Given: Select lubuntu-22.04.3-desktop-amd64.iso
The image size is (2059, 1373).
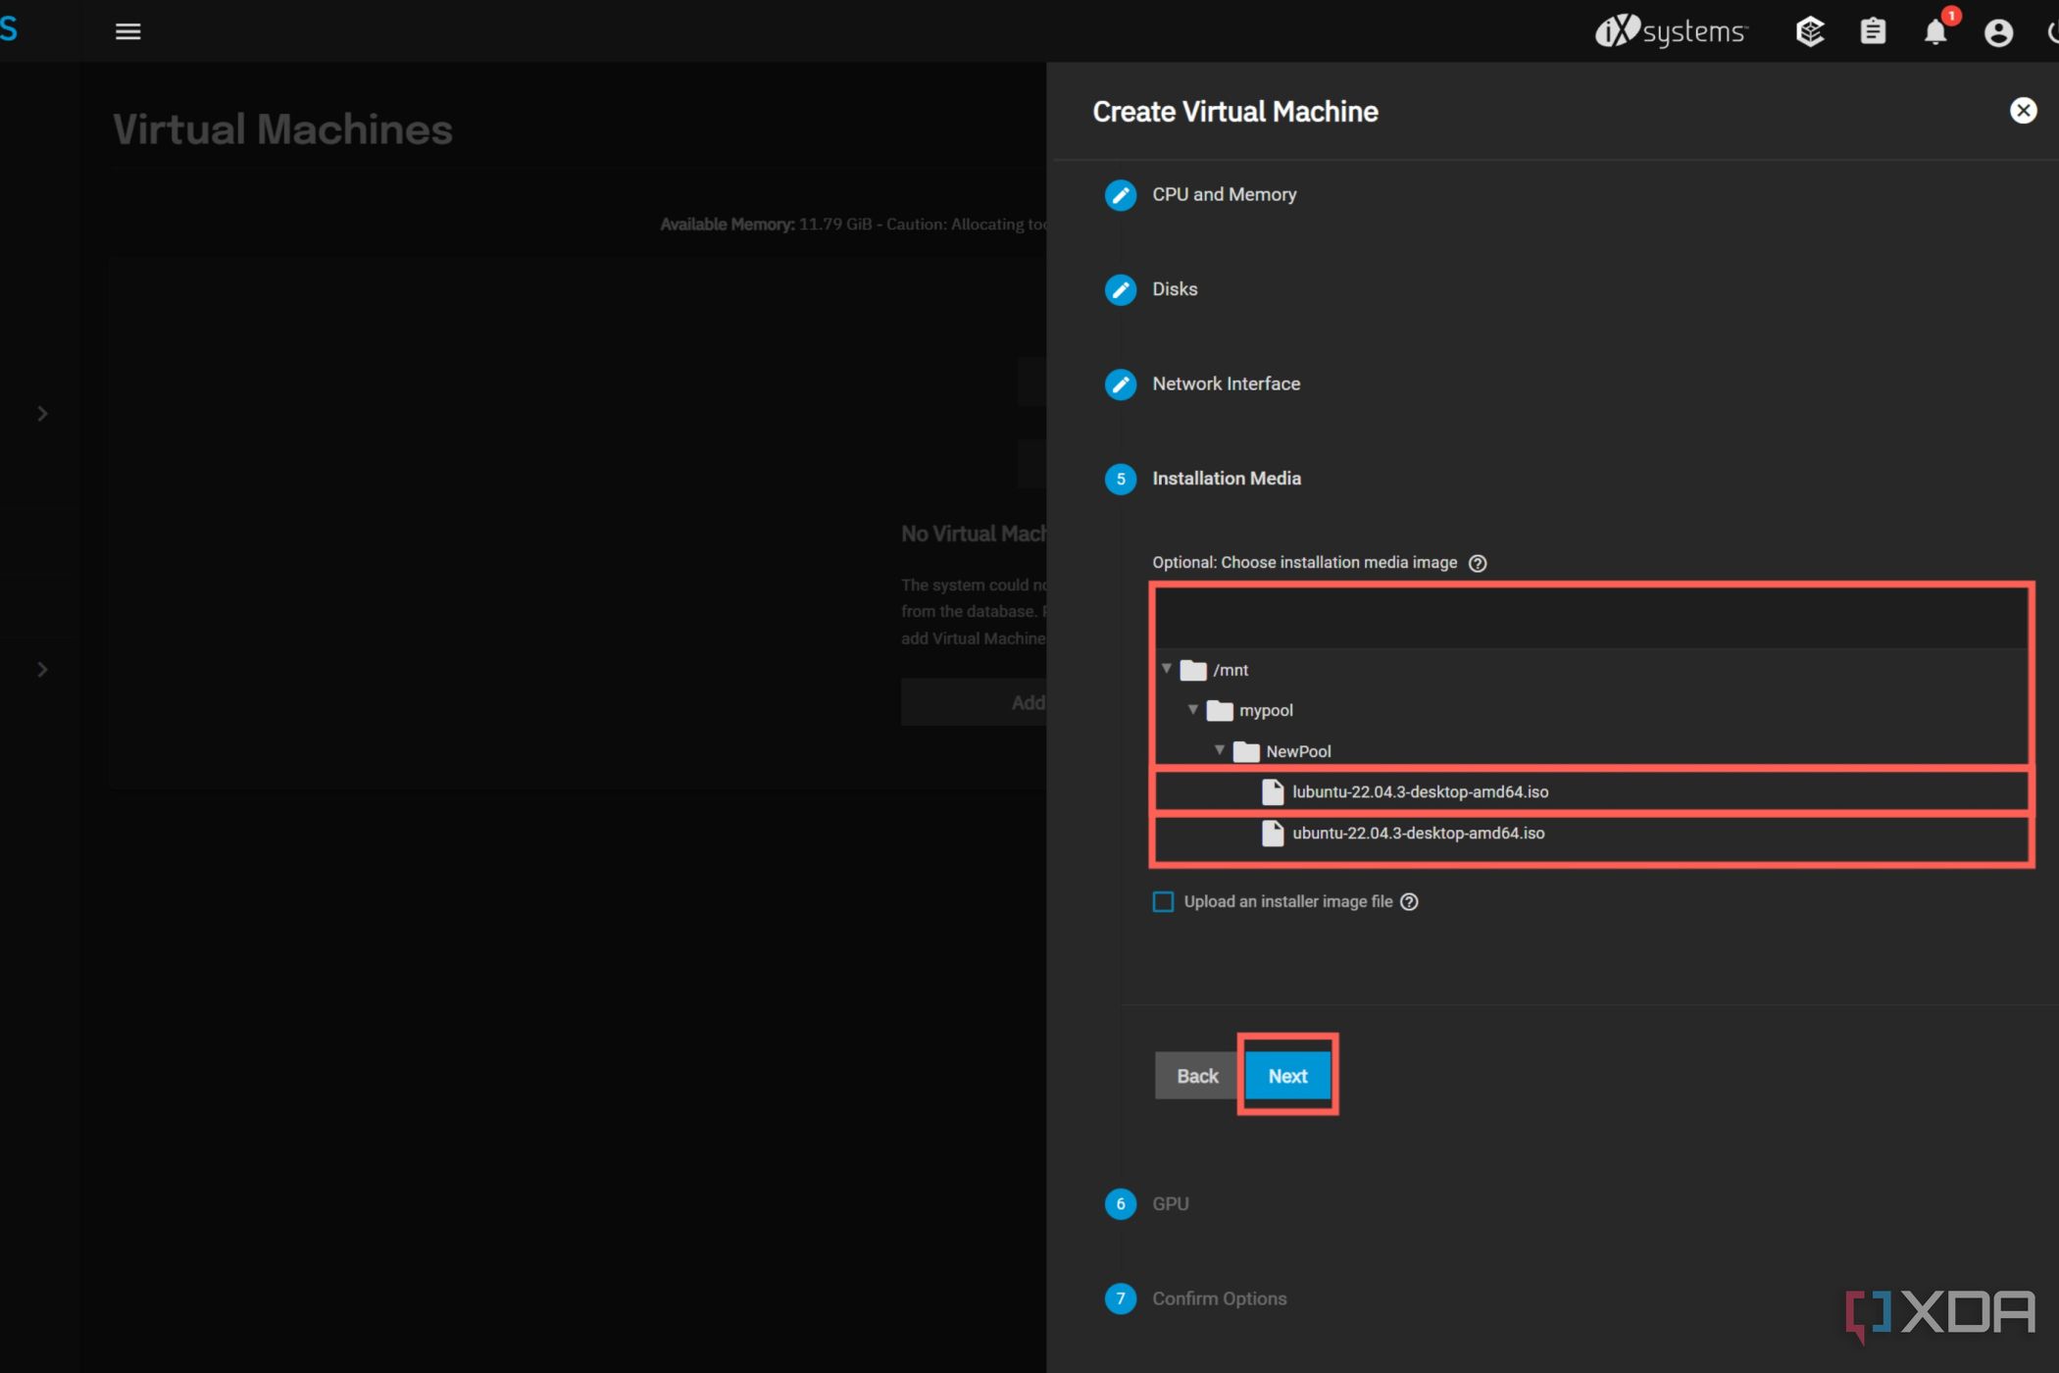Looking at the screenshot, I should coord(1421,792).
